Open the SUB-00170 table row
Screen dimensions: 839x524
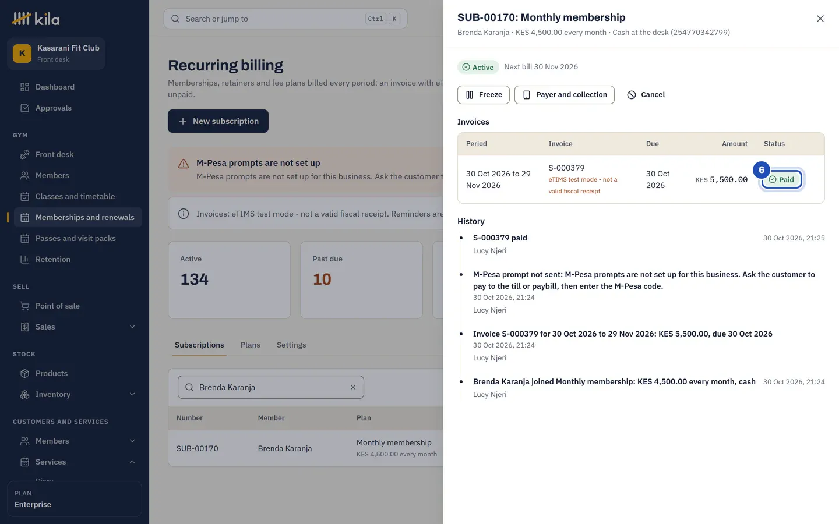click(x=306, y=448)
